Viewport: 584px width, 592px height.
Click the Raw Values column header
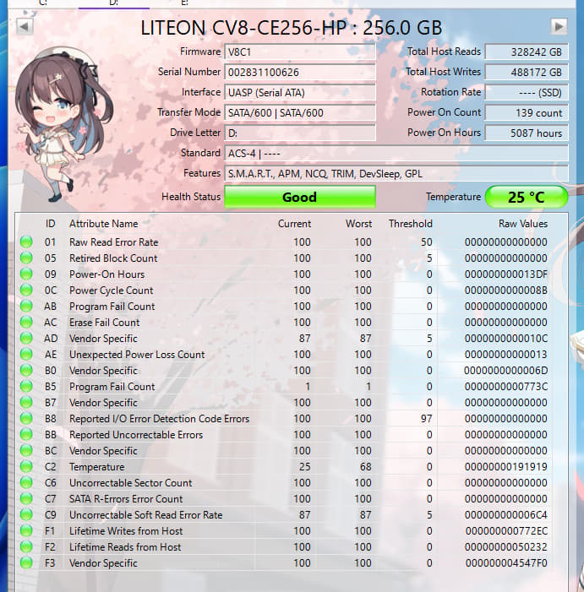(523, 224)
